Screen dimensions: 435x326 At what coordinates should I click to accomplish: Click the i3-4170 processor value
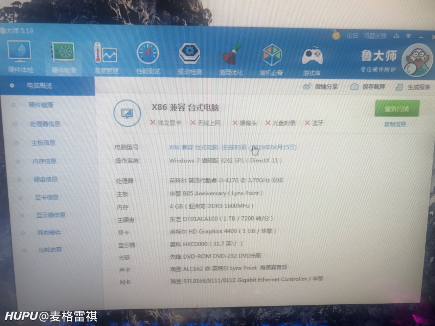[226, 180]
